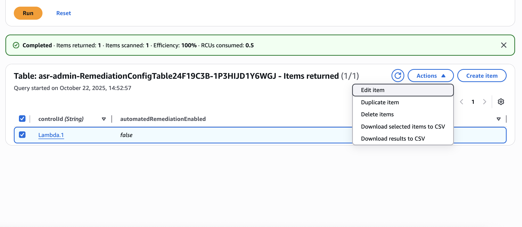Select page number 1 in pagination
The width and height of the screenshot is (522, 227).
tap(473, 101)
